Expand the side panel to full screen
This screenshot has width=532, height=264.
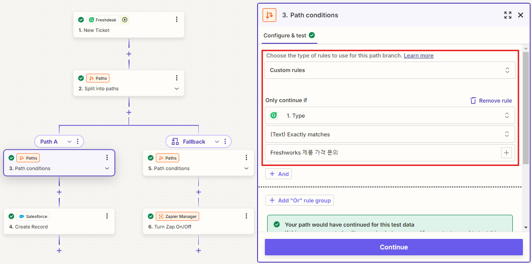[507, 15]
